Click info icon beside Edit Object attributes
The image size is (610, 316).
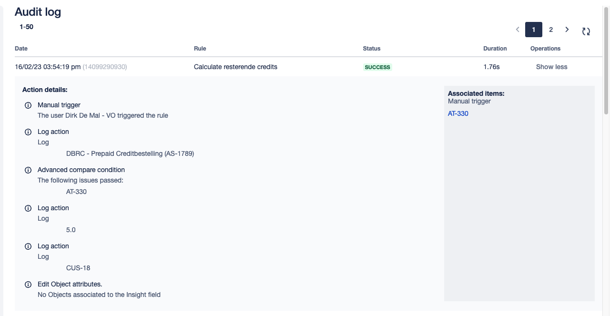[x=28, y=285]
